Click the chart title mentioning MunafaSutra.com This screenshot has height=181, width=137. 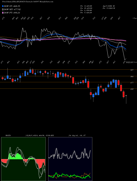point(28,2)
